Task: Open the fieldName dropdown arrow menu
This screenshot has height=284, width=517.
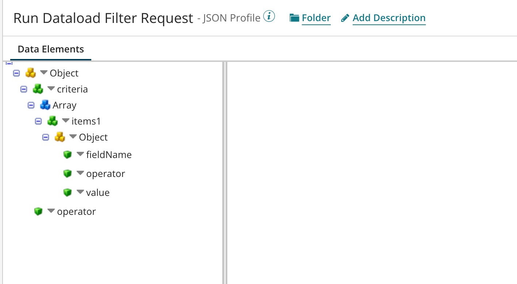Action: tap(80, 154)
